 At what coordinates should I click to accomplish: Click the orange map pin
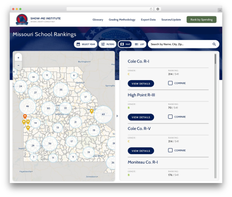pyautogui.click(x=25, y=116)
